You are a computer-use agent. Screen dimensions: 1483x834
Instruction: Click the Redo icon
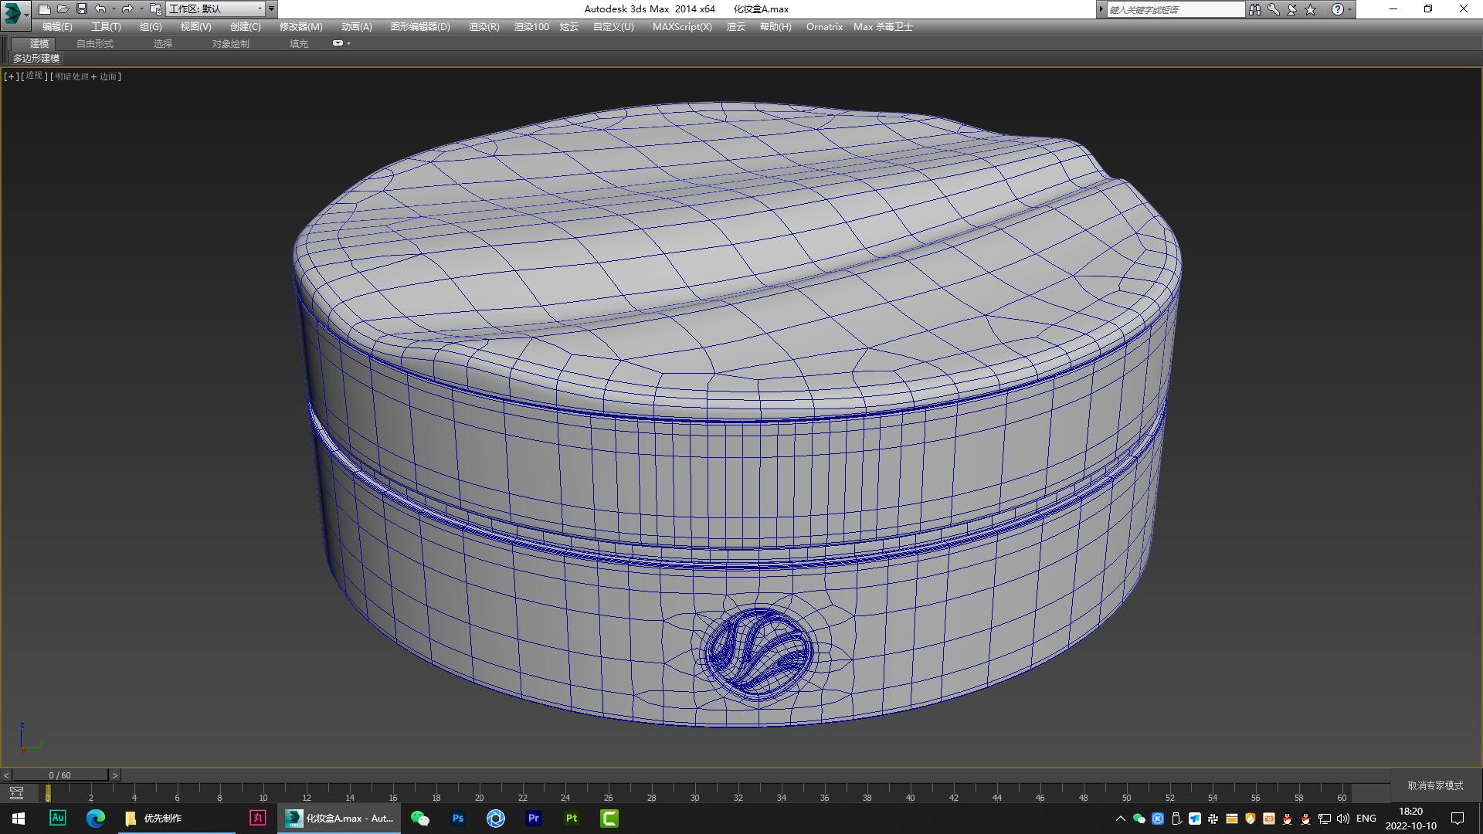point(128,8)
